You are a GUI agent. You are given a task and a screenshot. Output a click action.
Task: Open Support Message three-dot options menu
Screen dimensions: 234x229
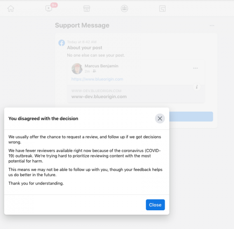(212, 26)
